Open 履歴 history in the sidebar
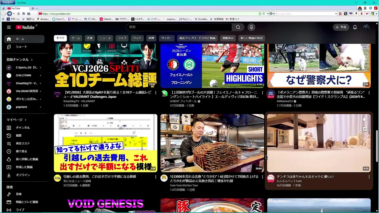Screen dimensions: 379x213 click(x=24, y=135)
